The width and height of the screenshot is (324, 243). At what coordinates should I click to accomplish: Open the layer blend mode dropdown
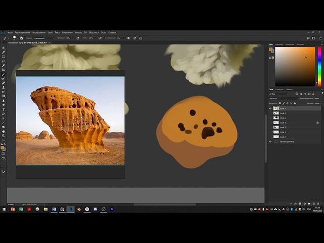(282, 99)
